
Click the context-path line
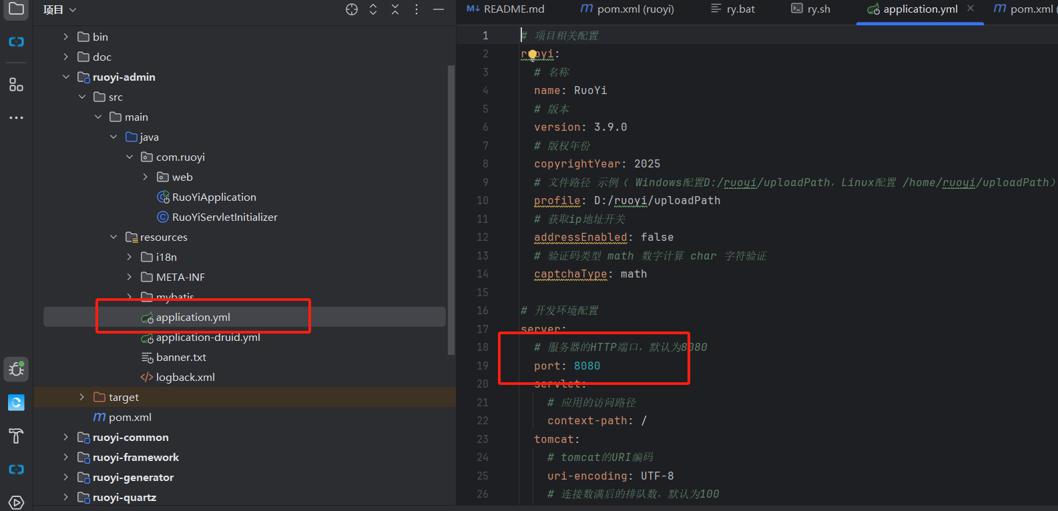click(x=597, y=420)
